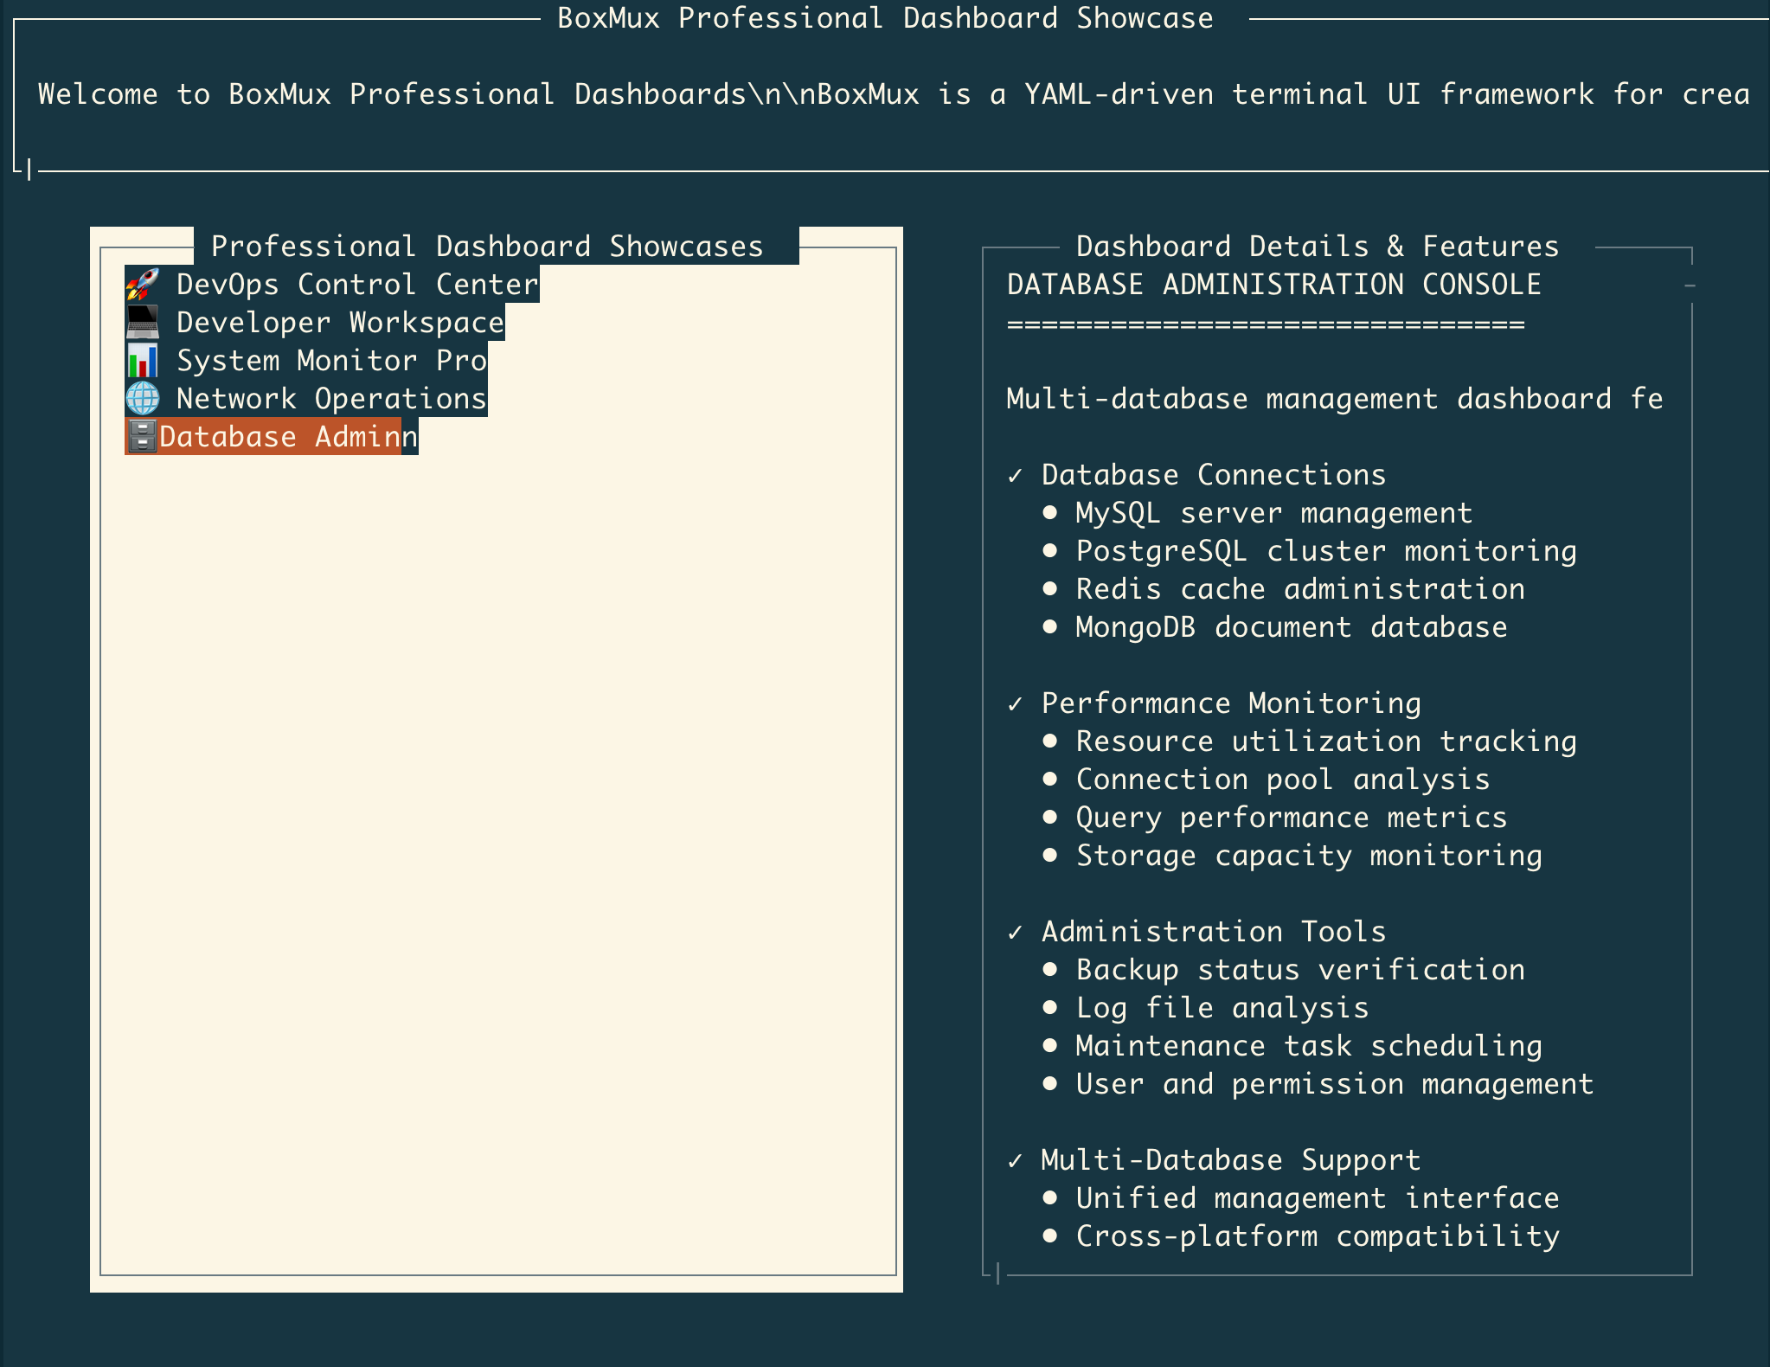Click the Backup status verification bullet item
The height and width of the screenshot is (1367, 1770).
click(1299, 969)
